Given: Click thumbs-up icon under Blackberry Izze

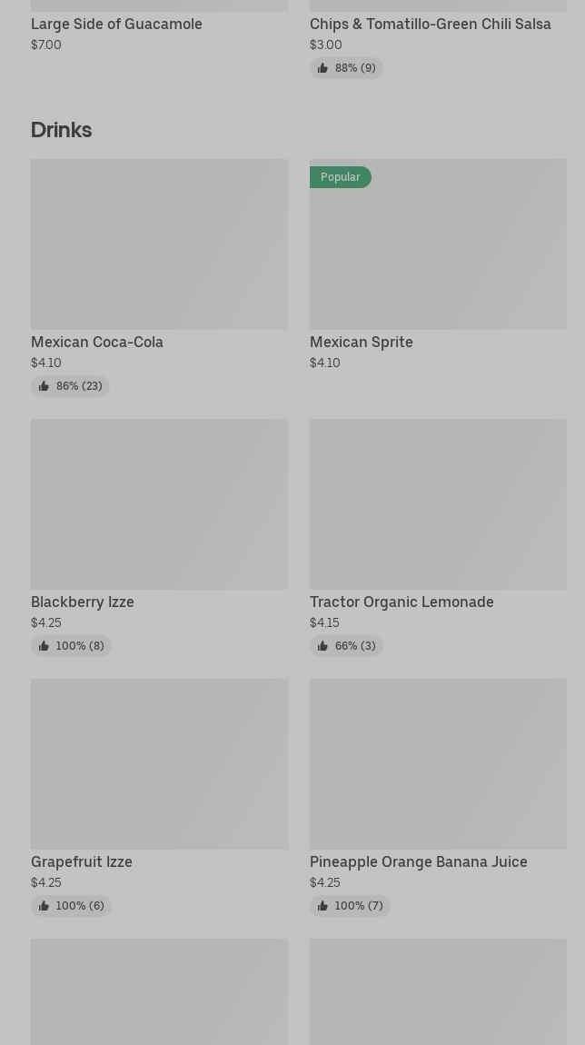Looking at the screenshot, I should (44, 646).
